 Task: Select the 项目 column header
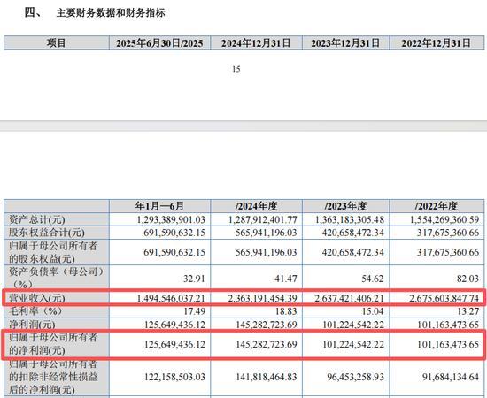pos(56,42)
